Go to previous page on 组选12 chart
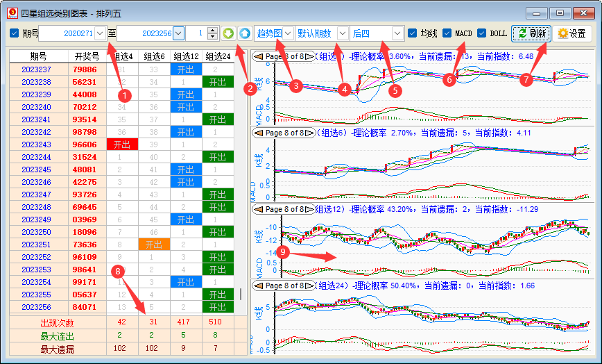 (x=257, y=209)
